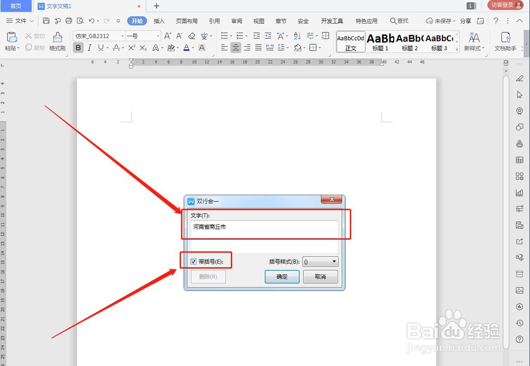The height and width of the screenshot is (366, 530).
Task: Click the text highlight color icon
Action: 171,48
